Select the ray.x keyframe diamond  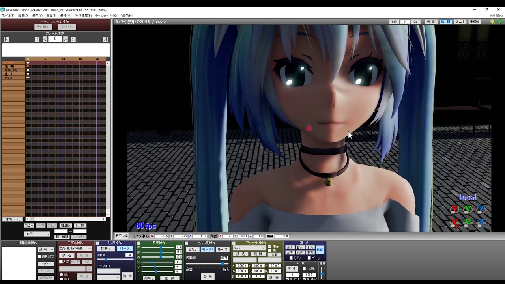coord(28,77)
